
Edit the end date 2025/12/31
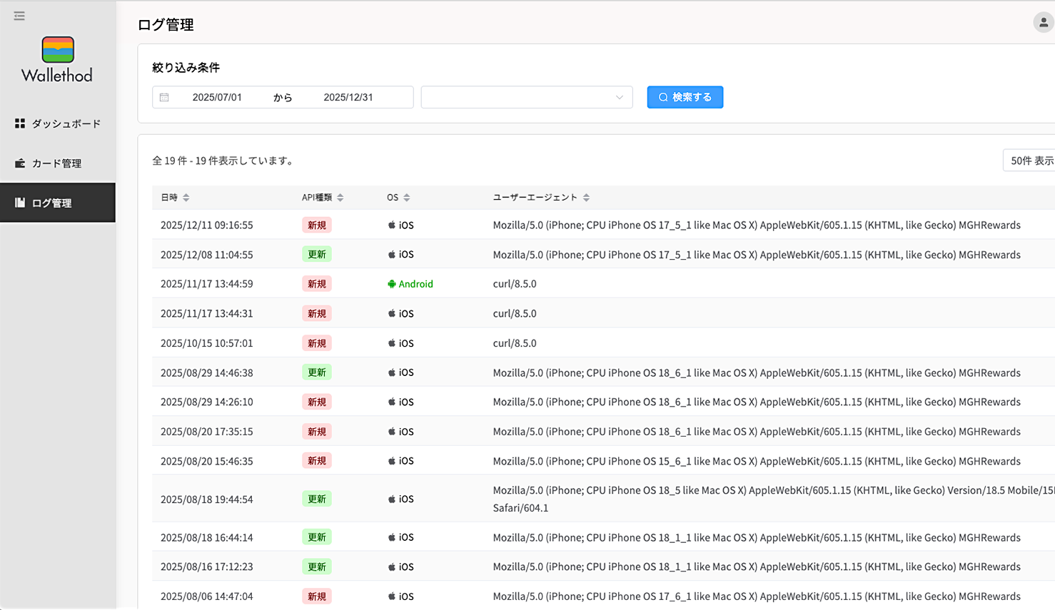point(348,98)
